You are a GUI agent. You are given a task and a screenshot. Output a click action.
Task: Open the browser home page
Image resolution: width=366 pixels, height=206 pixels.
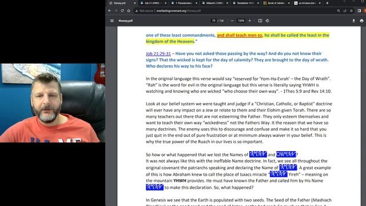[129, 11]
